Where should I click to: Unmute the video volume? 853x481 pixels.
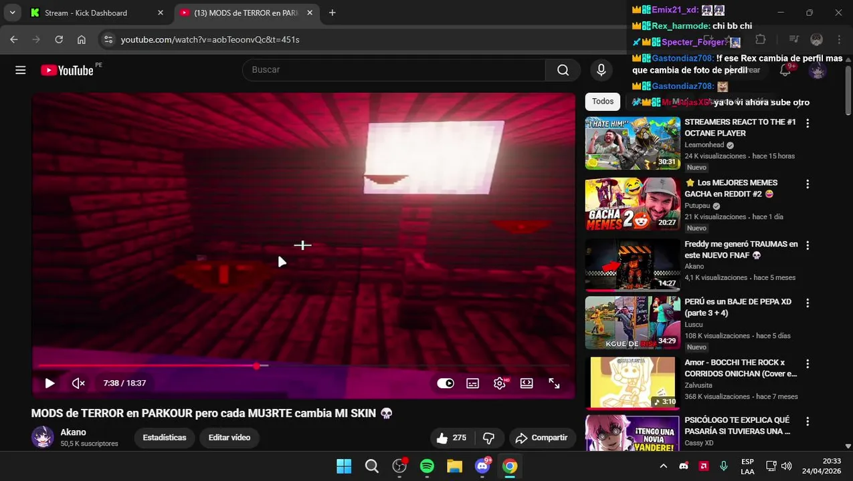coord(78,383)
